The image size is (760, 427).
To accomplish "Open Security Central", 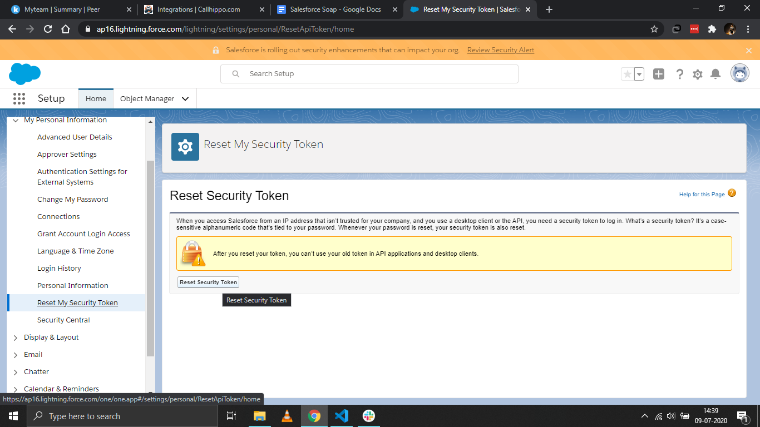I will (x=63, y=320).
